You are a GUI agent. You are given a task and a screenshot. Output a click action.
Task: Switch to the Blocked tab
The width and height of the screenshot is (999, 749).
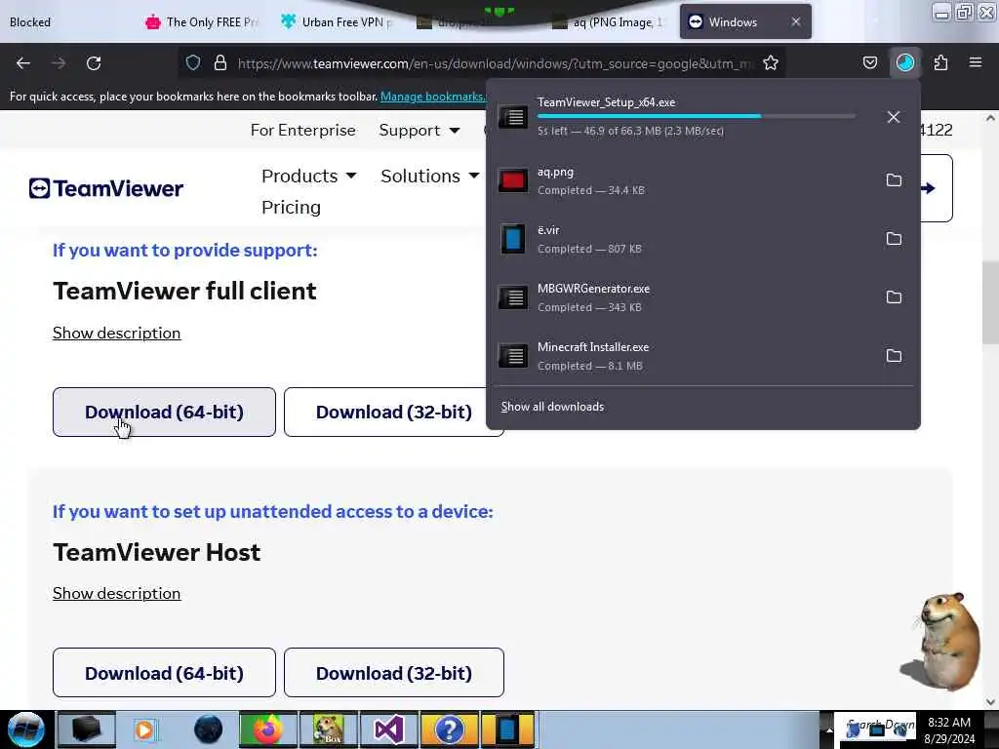coord(30,22)
